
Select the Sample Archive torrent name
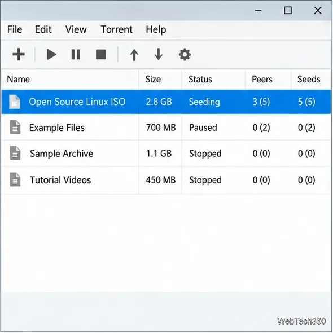pos(62,154)
